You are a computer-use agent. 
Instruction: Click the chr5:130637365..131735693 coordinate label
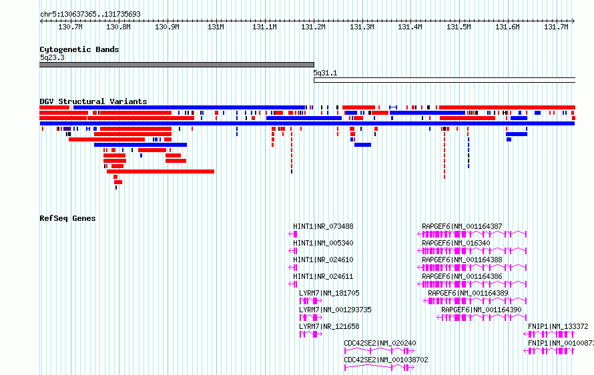(x=90, y=15)
